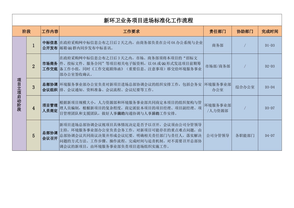This screenshot has height=208, width=294.
Task: Click the slash in 项目管理人员商定 row
Action: point(245,108)
